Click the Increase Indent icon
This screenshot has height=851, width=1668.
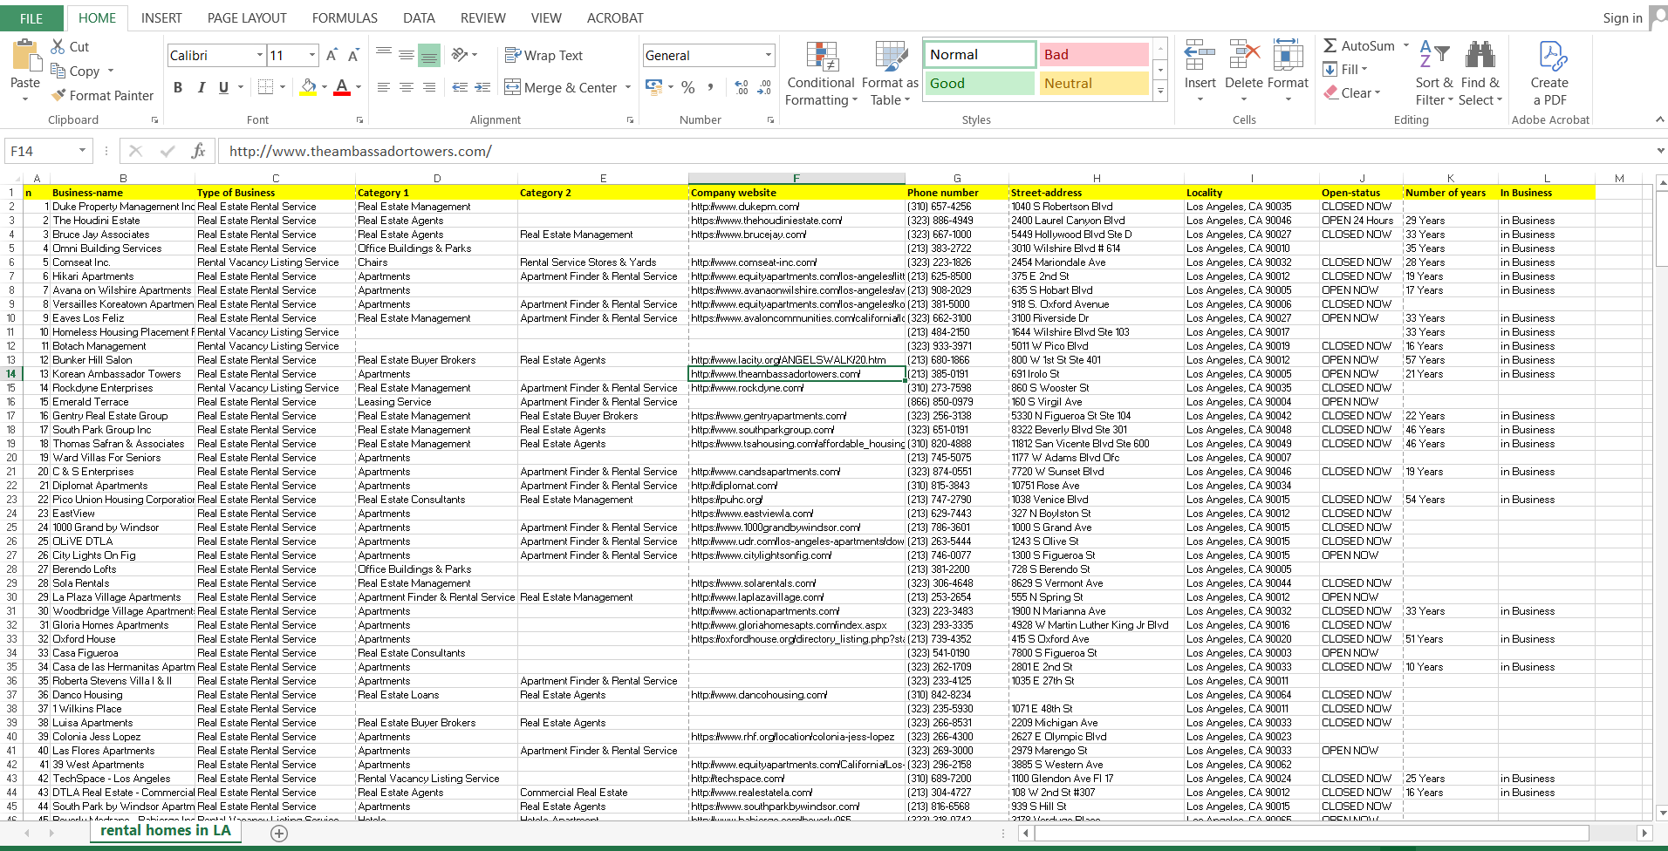coord(482,87)
